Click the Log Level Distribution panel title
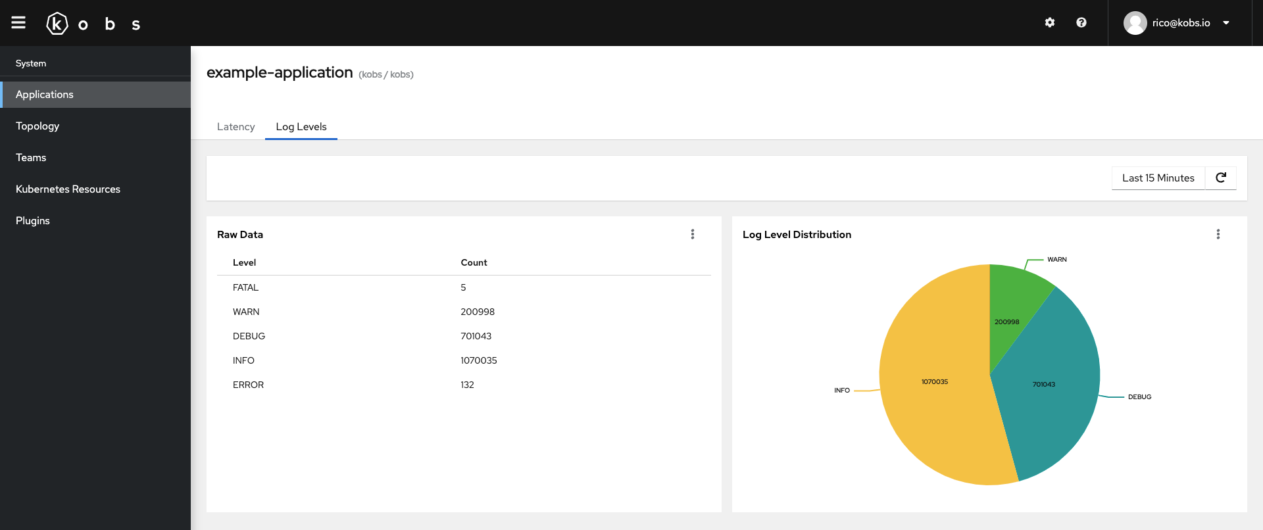 pyautogui.click(x=797, y=234)
